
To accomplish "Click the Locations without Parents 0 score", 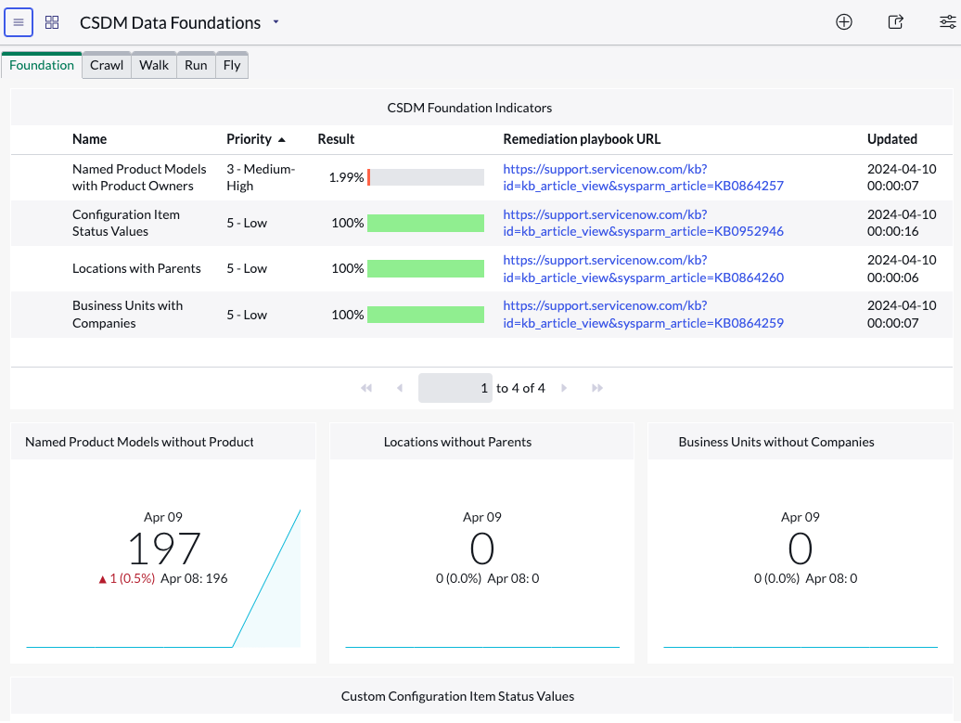I will 481,549.
